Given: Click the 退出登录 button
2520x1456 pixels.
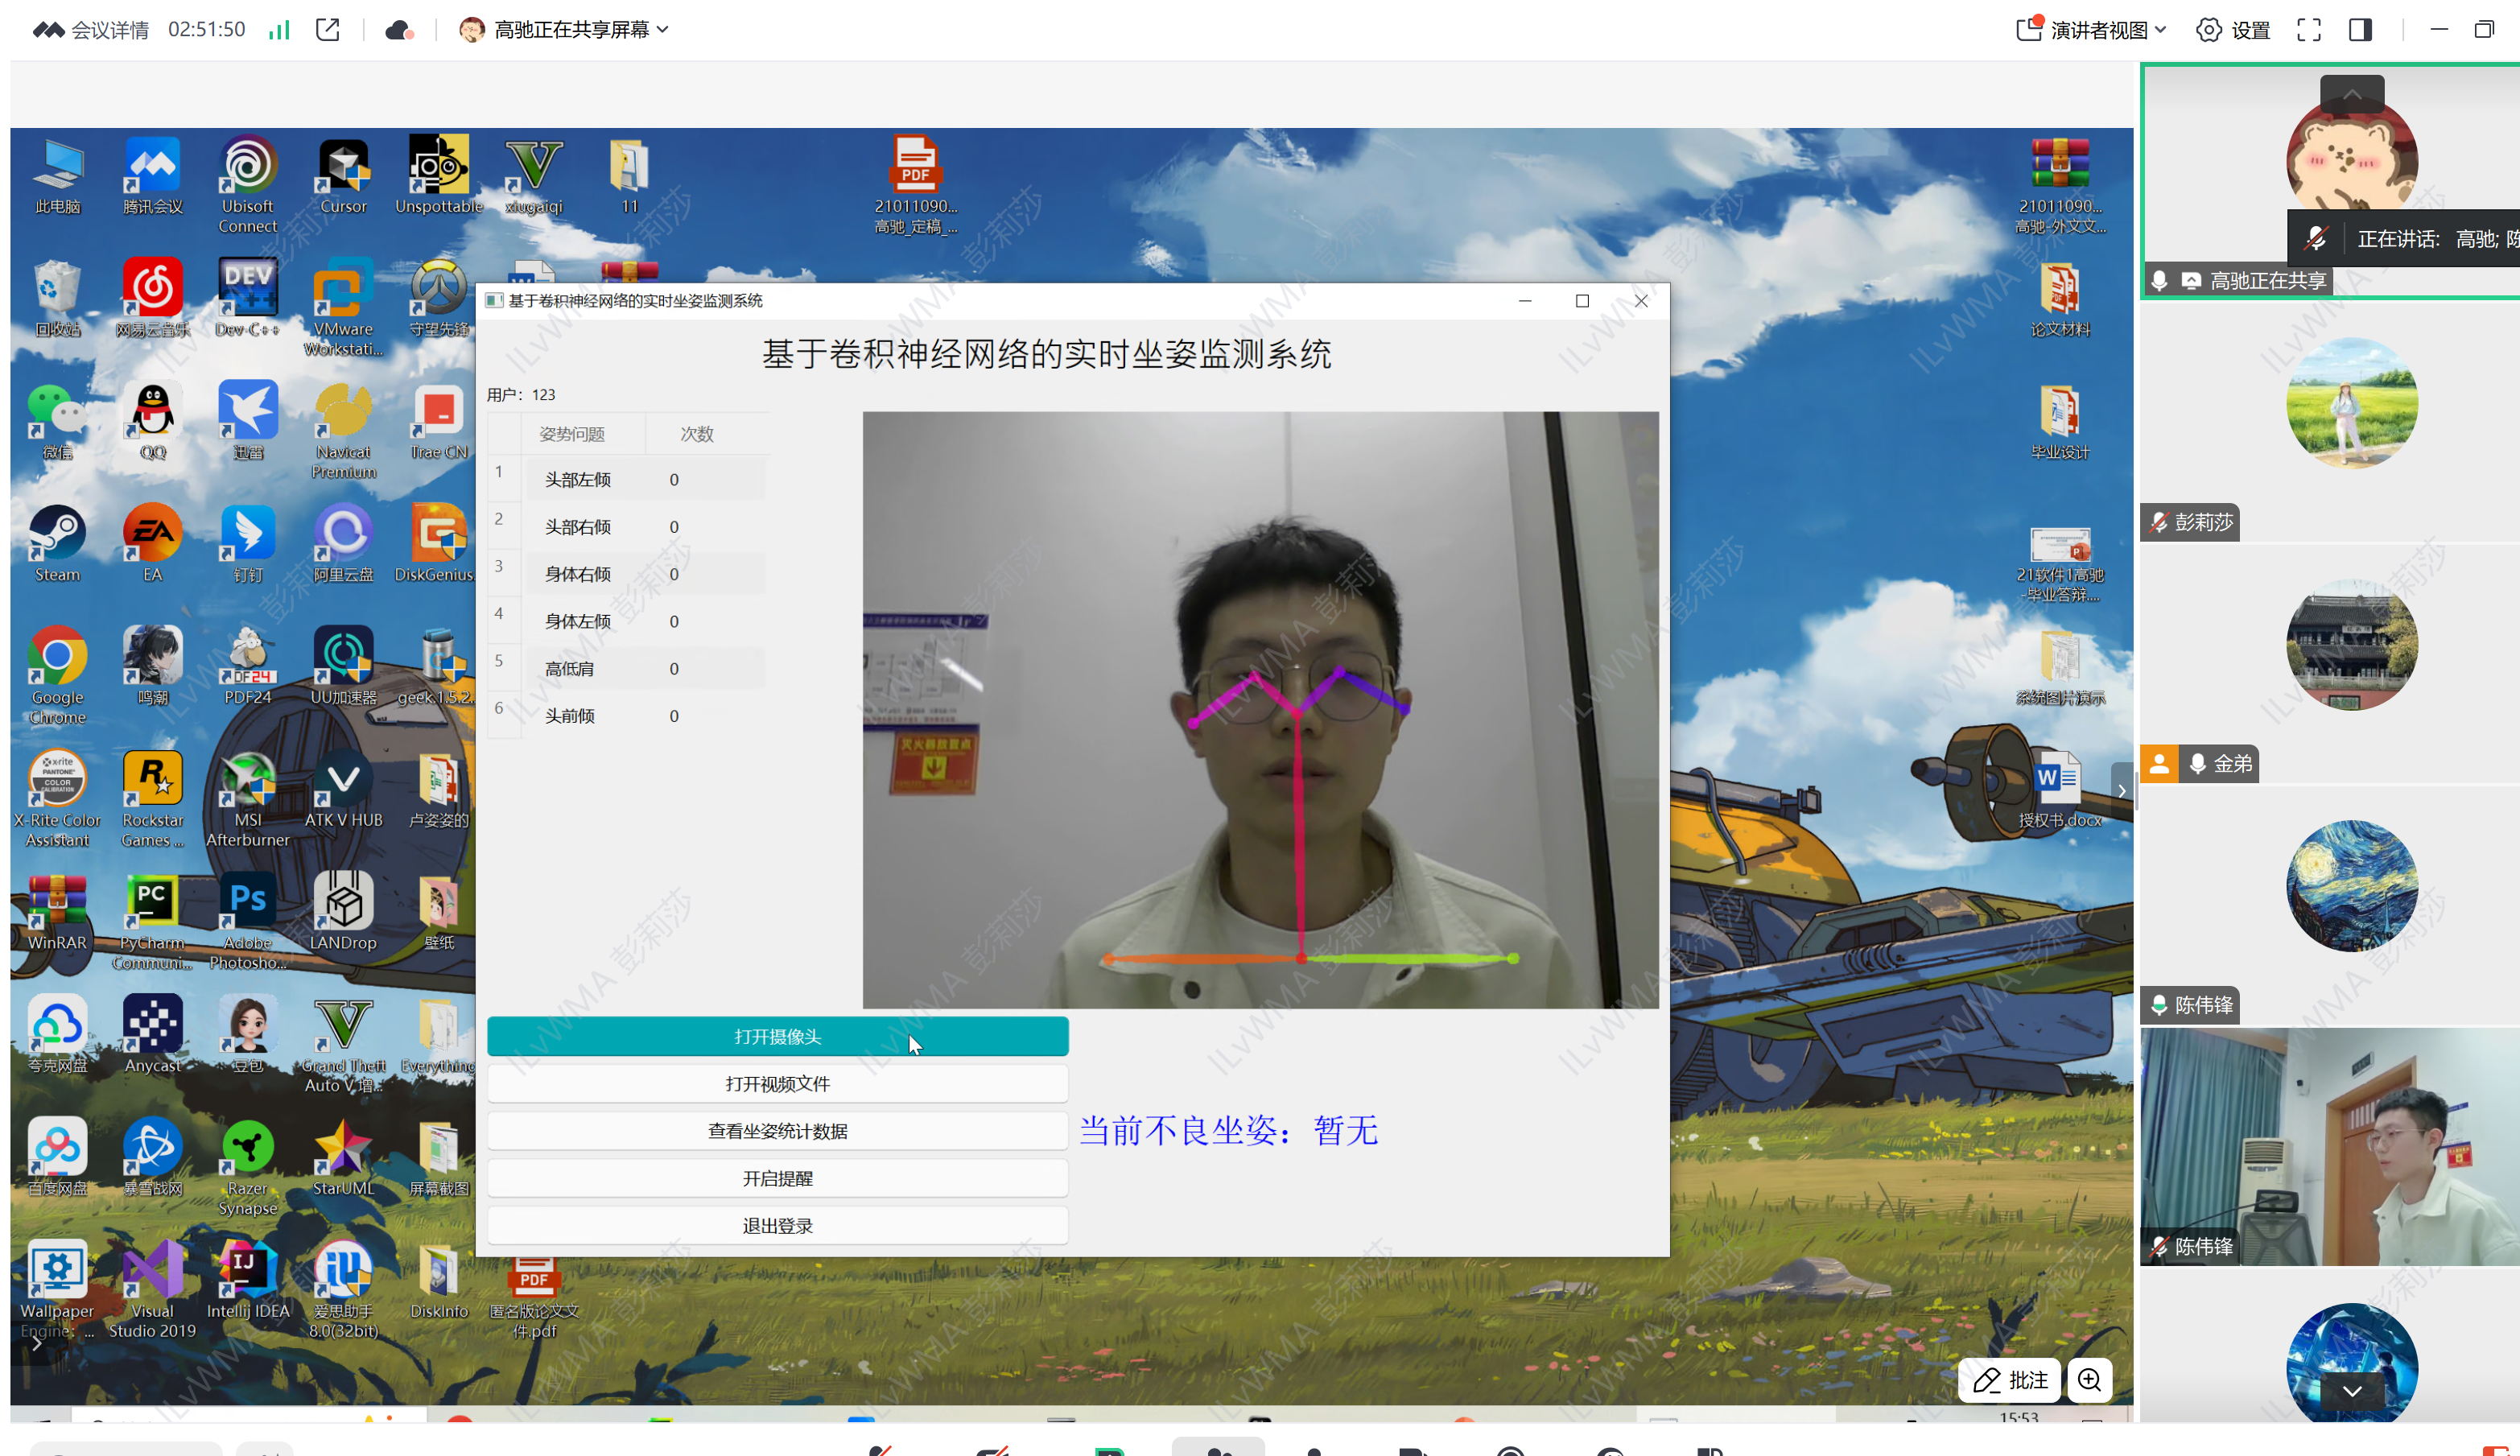Looking at the screenshot, I should point(777,1226).
